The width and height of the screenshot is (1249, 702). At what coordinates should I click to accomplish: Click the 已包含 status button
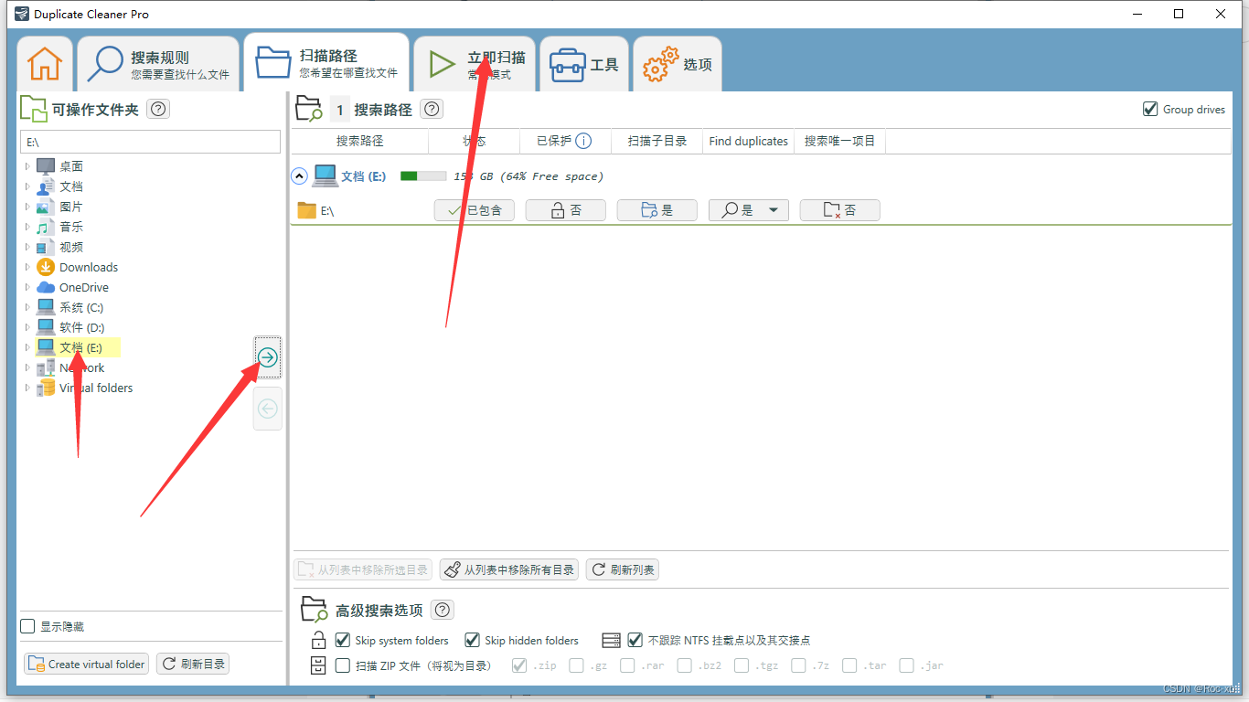474,210
